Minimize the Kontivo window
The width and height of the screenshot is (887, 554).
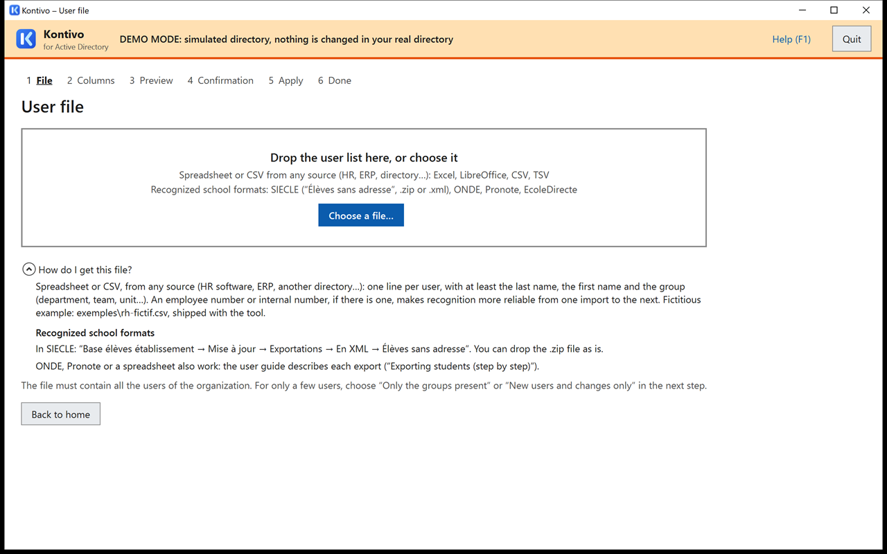[x=802, y=10]
